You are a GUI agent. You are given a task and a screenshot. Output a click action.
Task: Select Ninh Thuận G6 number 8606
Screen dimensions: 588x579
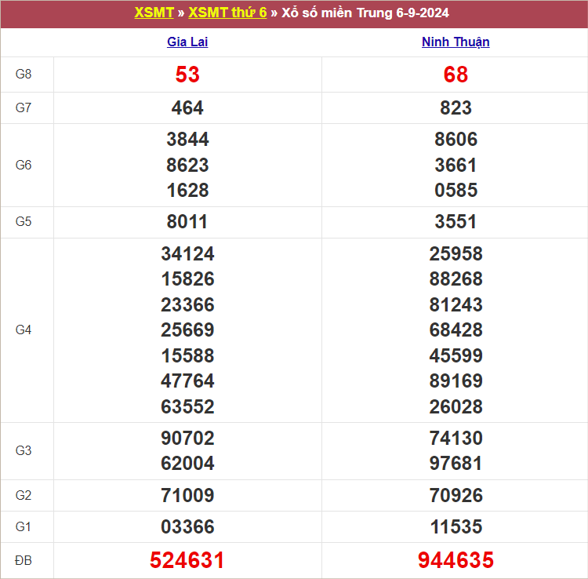pos(456,139)
